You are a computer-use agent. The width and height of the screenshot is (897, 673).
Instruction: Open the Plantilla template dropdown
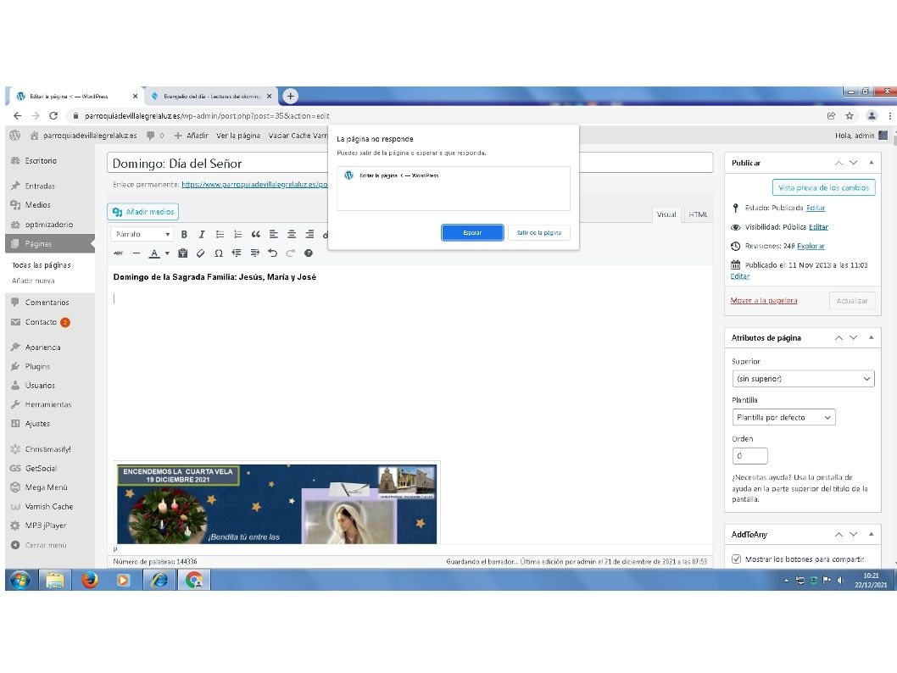point(783,417)
